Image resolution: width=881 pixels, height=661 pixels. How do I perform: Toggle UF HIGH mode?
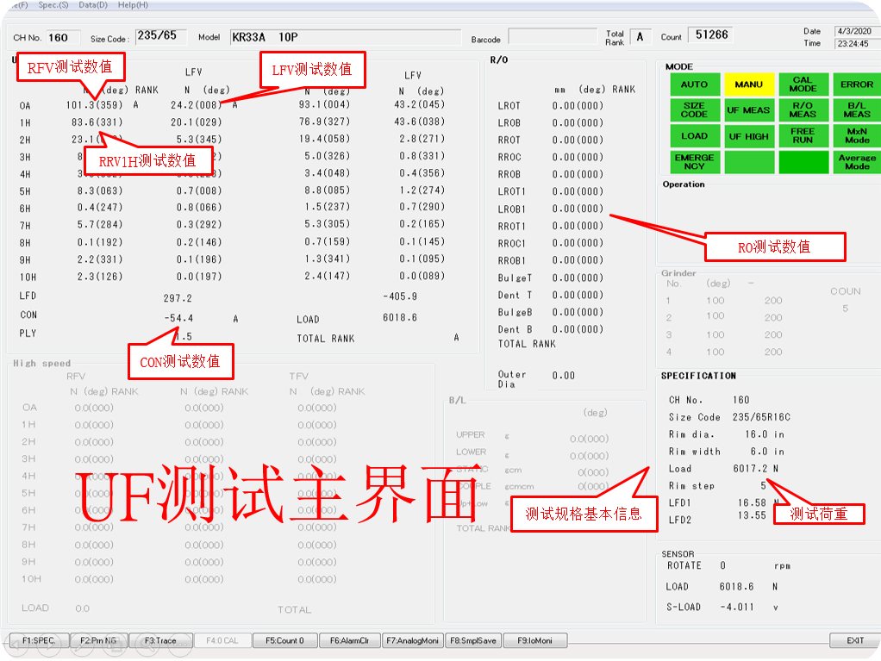click(749, 136)
